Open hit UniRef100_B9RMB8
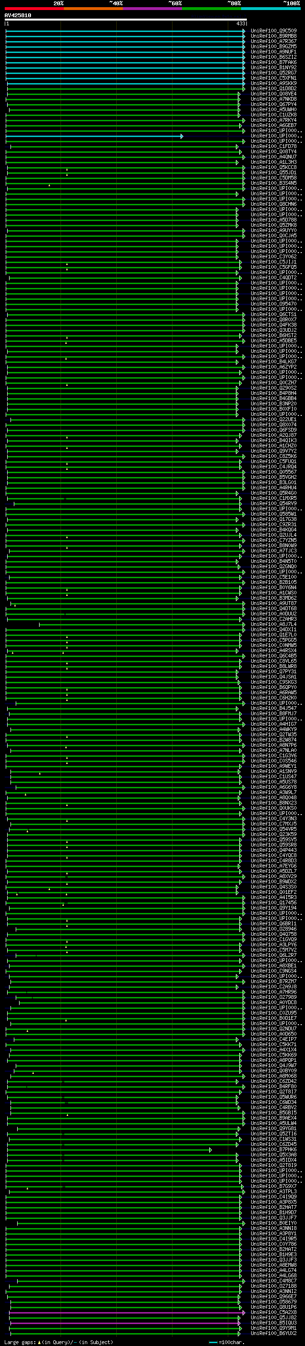Image resolution: width=305 pixels, height=1346 pixels. pyautogui.click(x=273, y=36)
